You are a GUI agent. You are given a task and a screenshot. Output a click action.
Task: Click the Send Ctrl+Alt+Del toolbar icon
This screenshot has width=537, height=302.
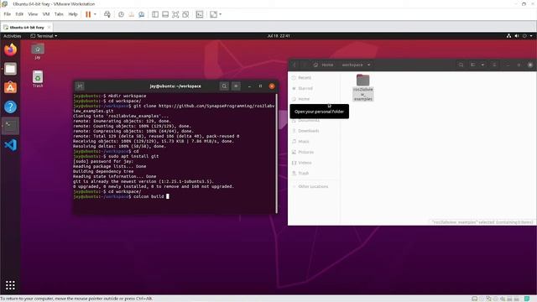[x=107, y=14]
